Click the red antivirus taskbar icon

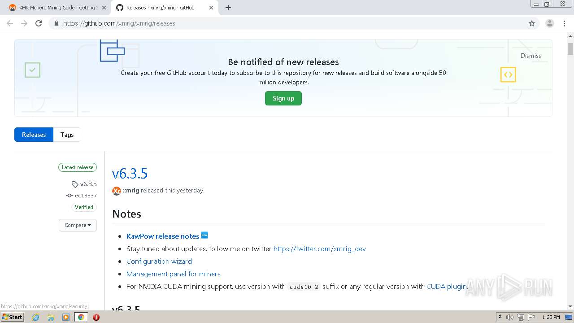[96, 317]
